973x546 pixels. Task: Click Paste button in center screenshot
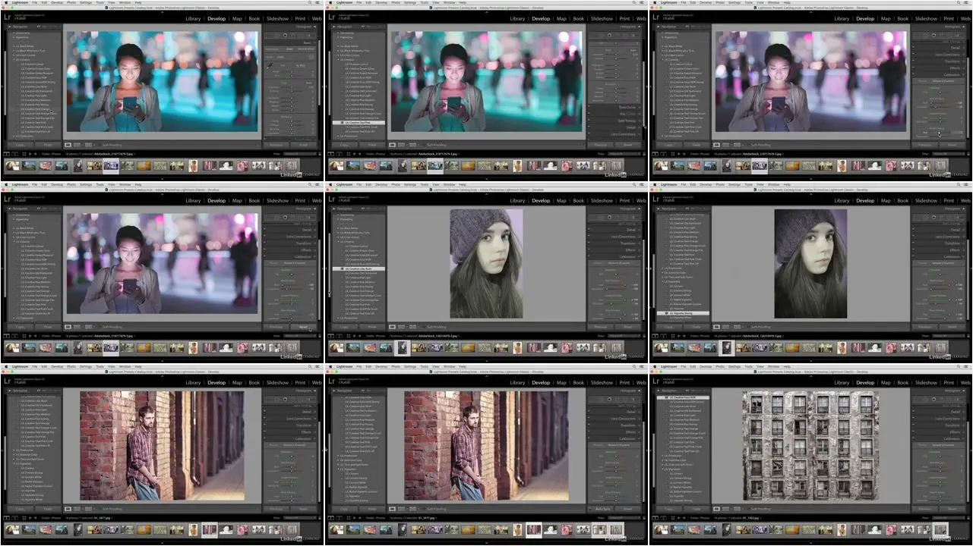372,327
